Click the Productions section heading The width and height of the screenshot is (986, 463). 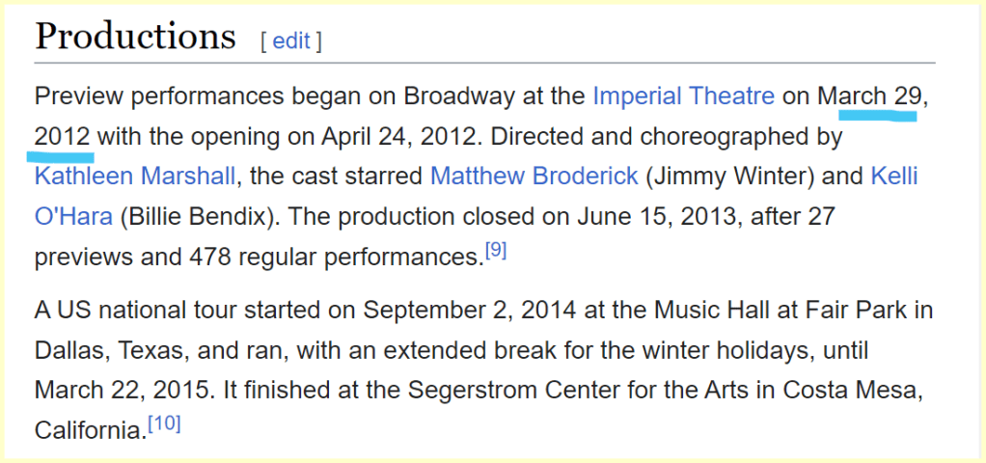(135, 37)
